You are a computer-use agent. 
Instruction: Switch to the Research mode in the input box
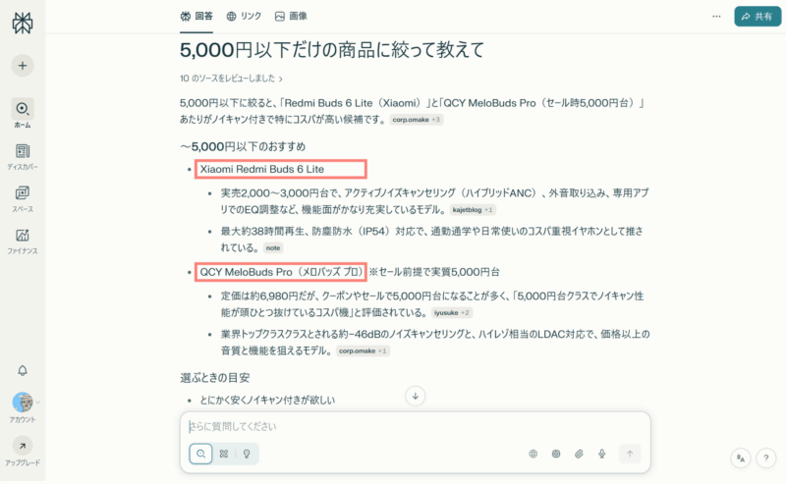[x=224, y=454]
